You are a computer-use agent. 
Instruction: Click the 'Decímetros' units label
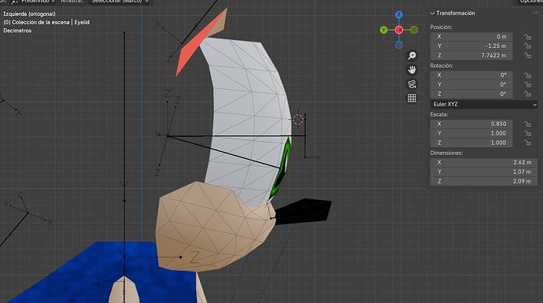point(17,31)
